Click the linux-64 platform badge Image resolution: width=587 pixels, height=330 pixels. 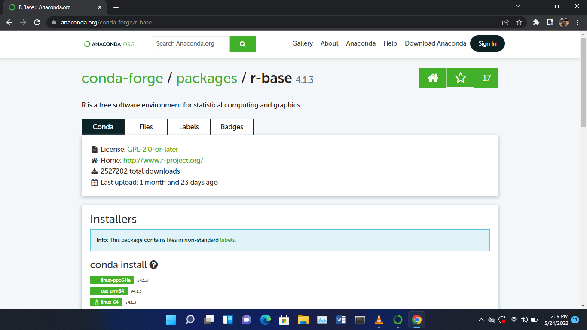pos(106,302)
